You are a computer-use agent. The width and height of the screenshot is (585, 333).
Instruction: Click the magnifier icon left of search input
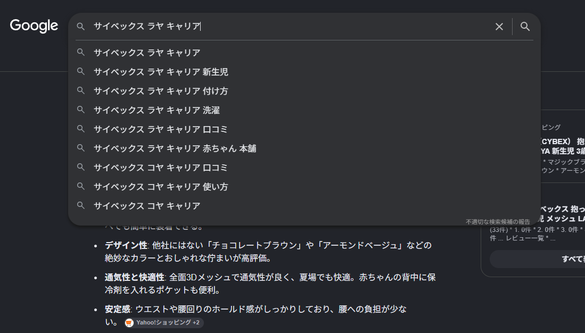pos(80,27)
